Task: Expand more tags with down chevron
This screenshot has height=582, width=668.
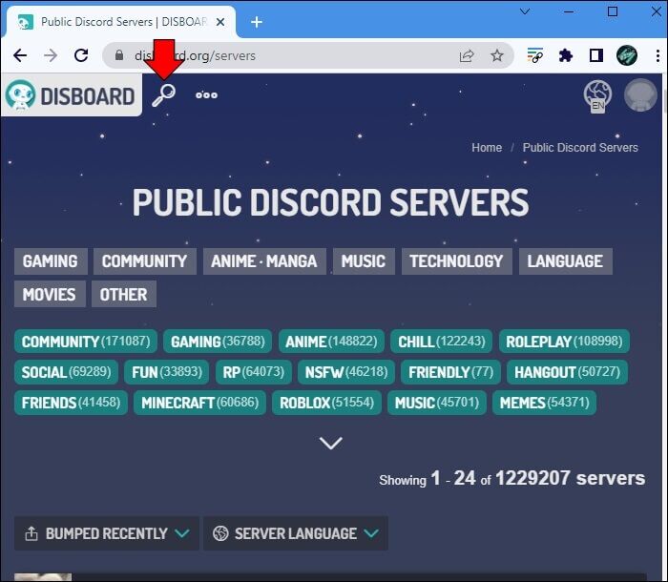Action: (330, 443)
